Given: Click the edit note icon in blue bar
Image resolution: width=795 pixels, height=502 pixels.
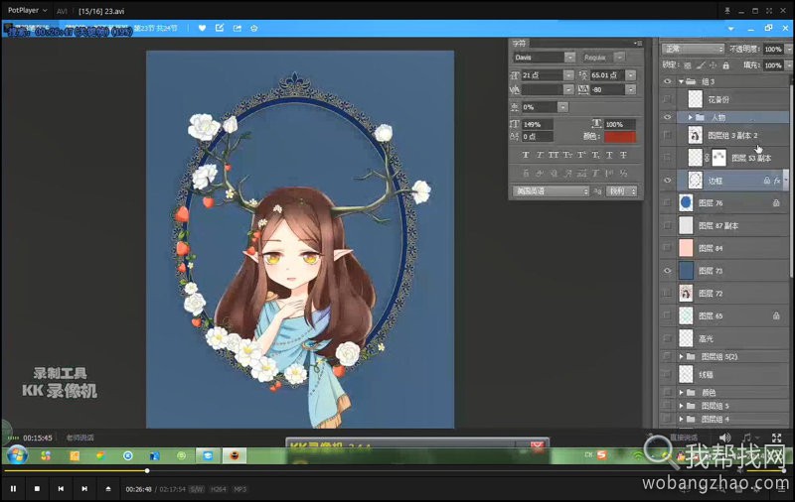Looking at the screenshot, I should point(220,29).
